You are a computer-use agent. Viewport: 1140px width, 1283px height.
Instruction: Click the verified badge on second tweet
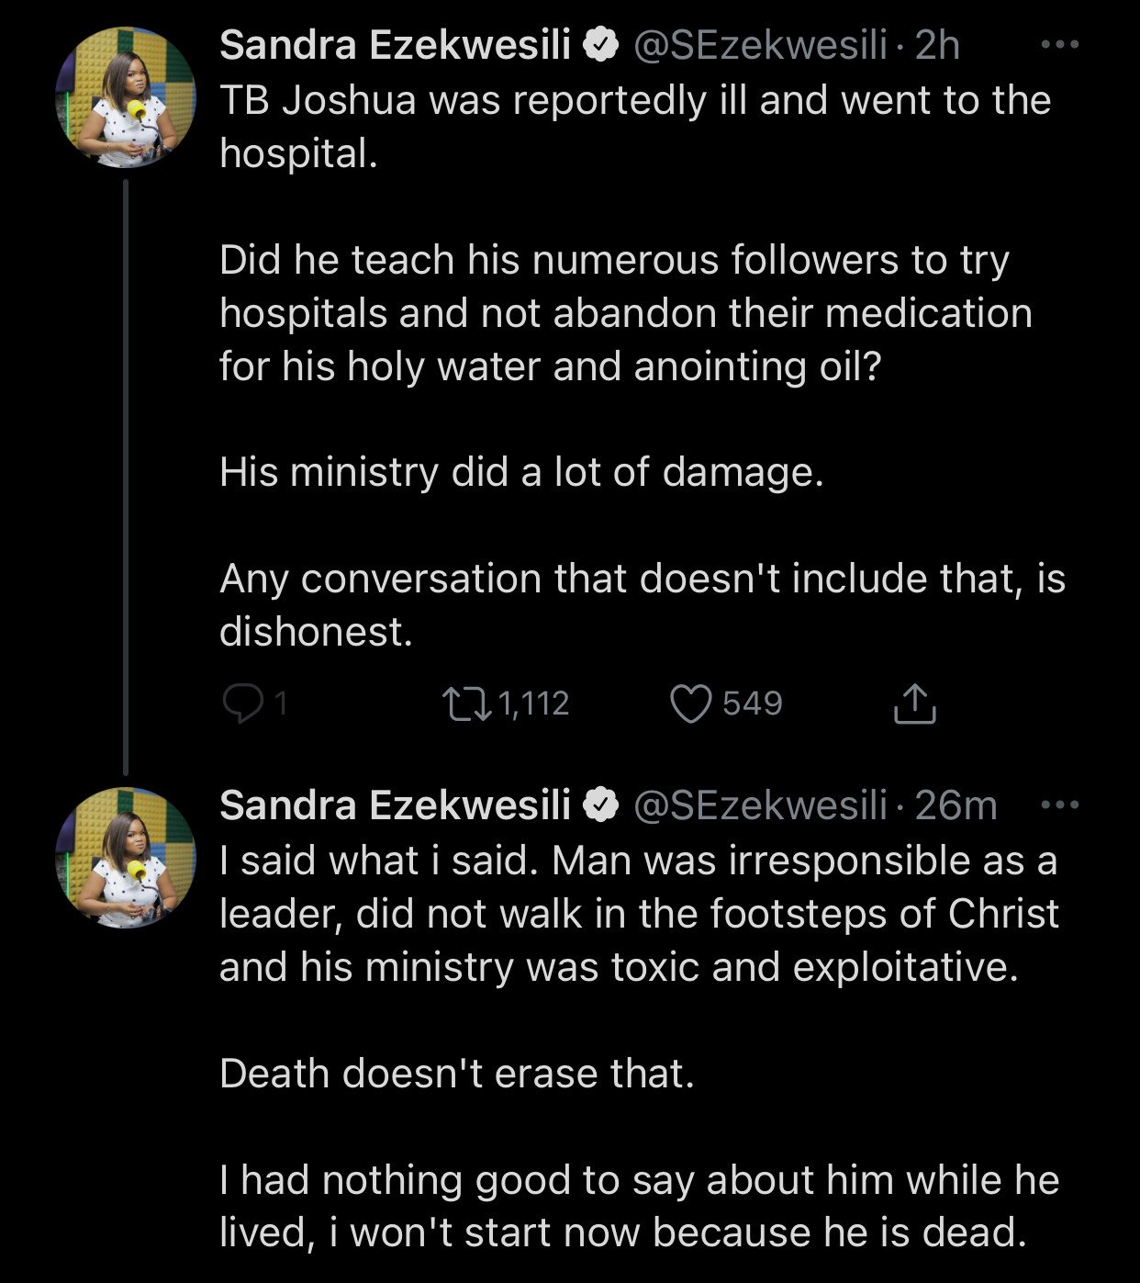(x=601, y=805)
